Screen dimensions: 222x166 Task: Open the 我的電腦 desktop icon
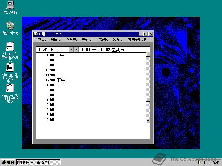click(x=10, y=7)
